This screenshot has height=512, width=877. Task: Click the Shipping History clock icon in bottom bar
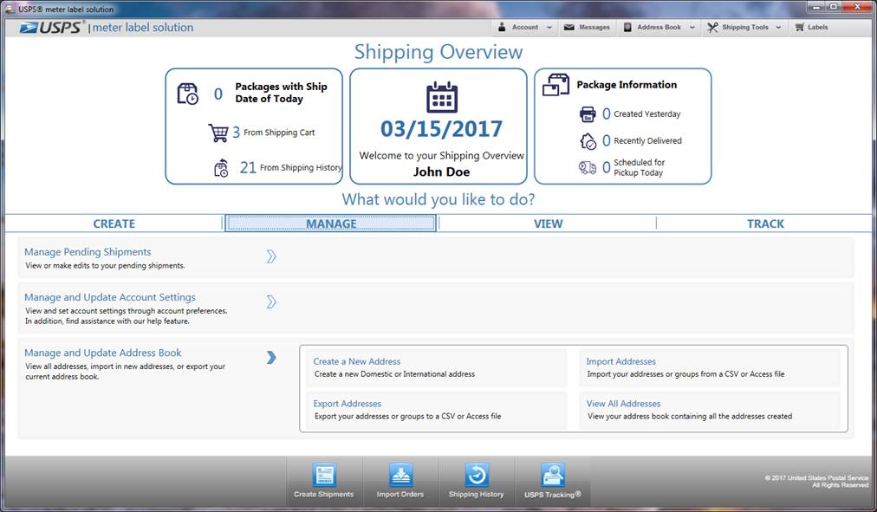point(477,475)
